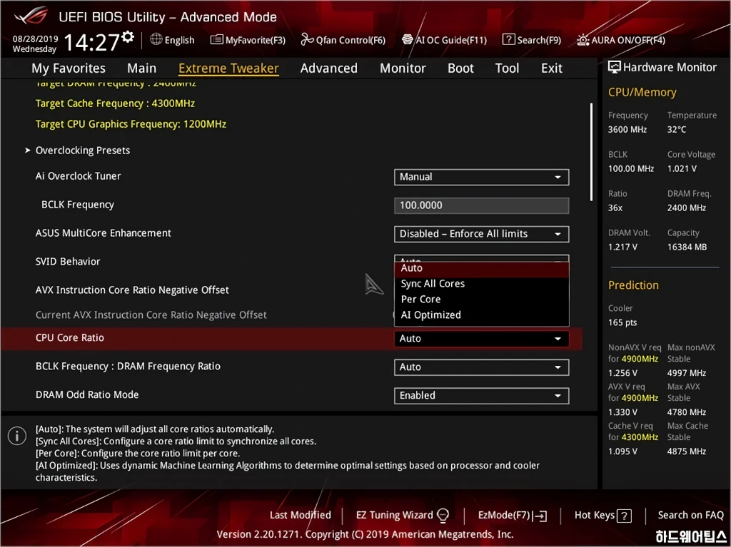Screen dimensions: 731x547
Task: Open the Exit tab
Action: pos(552,68)
